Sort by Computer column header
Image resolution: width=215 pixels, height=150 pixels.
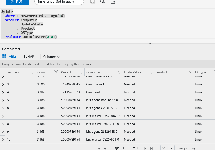tap(93, 72)
